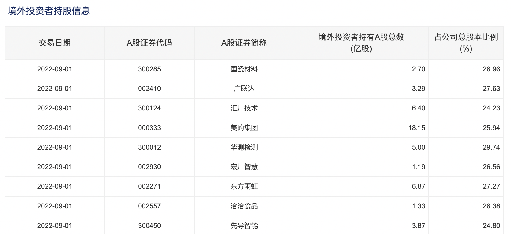Image resolution: width=511 pixels, height=234 pixels.
Task: Select the 国瓷材料 stock name
Action: click(x=244, y=69)
